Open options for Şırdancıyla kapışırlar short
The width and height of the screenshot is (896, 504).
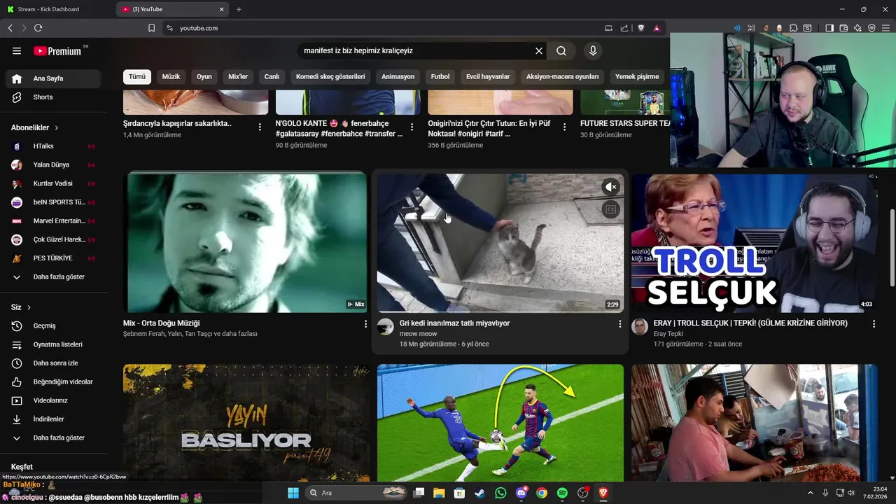tap(260, 127)
